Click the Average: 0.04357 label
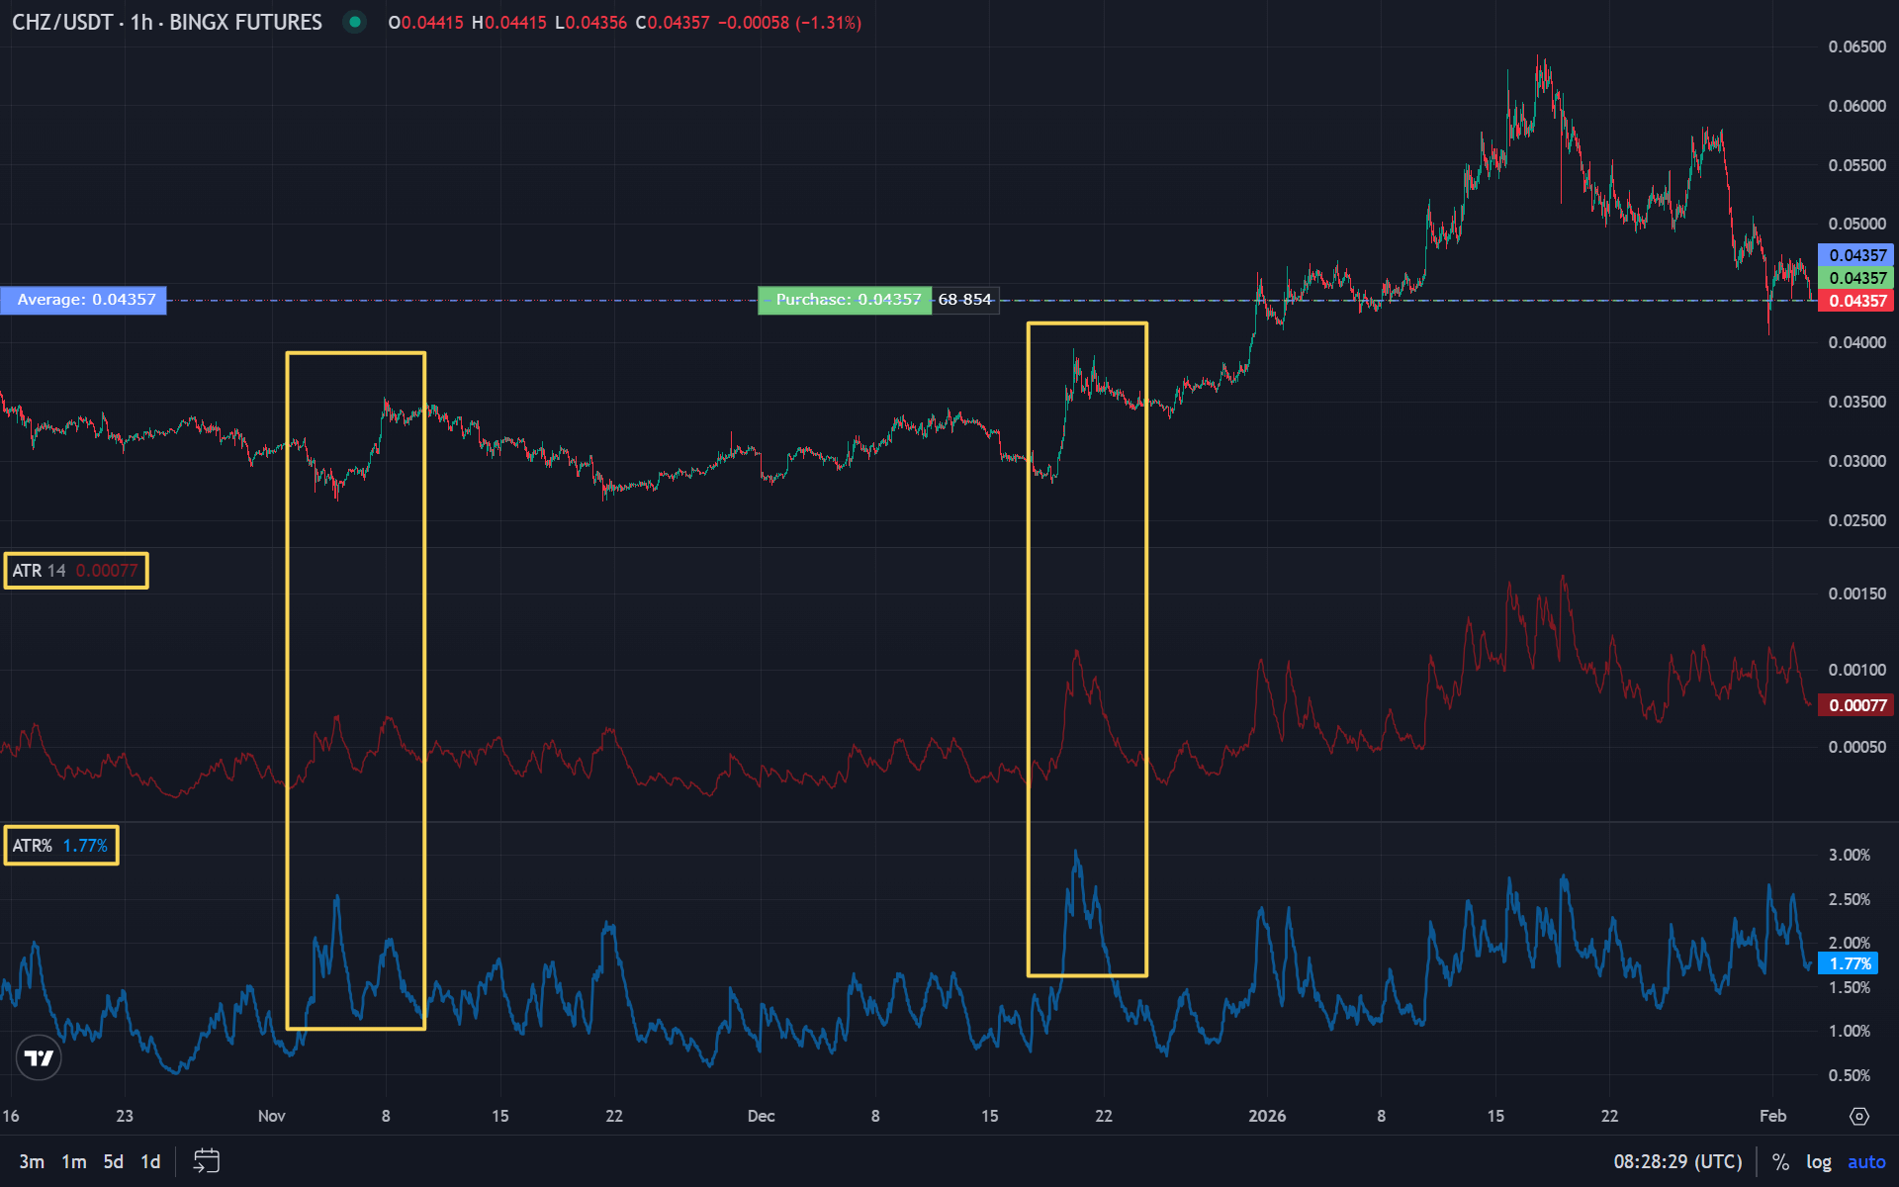 [83, 300]
